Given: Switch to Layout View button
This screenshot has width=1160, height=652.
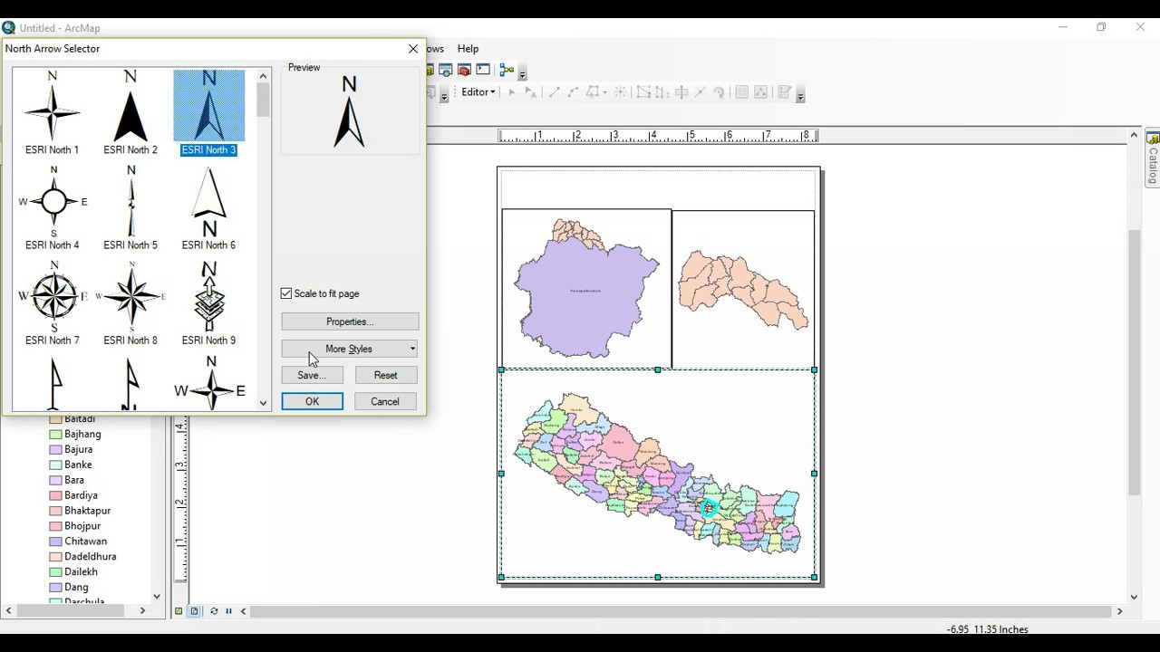Looking at the screenshot, I should pos(194,611).
